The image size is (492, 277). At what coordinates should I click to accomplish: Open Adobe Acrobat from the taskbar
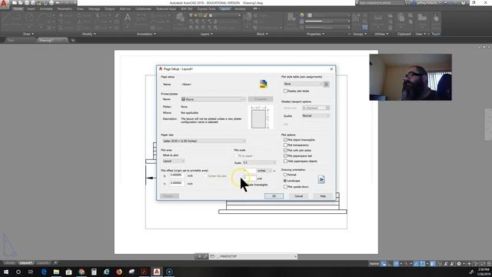(144, 272)
